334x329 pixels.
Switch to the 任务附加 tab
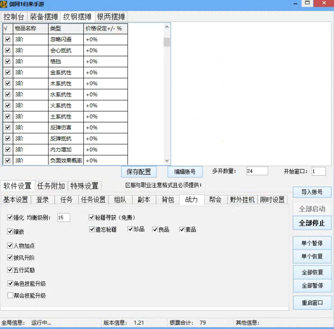[51, 186]
